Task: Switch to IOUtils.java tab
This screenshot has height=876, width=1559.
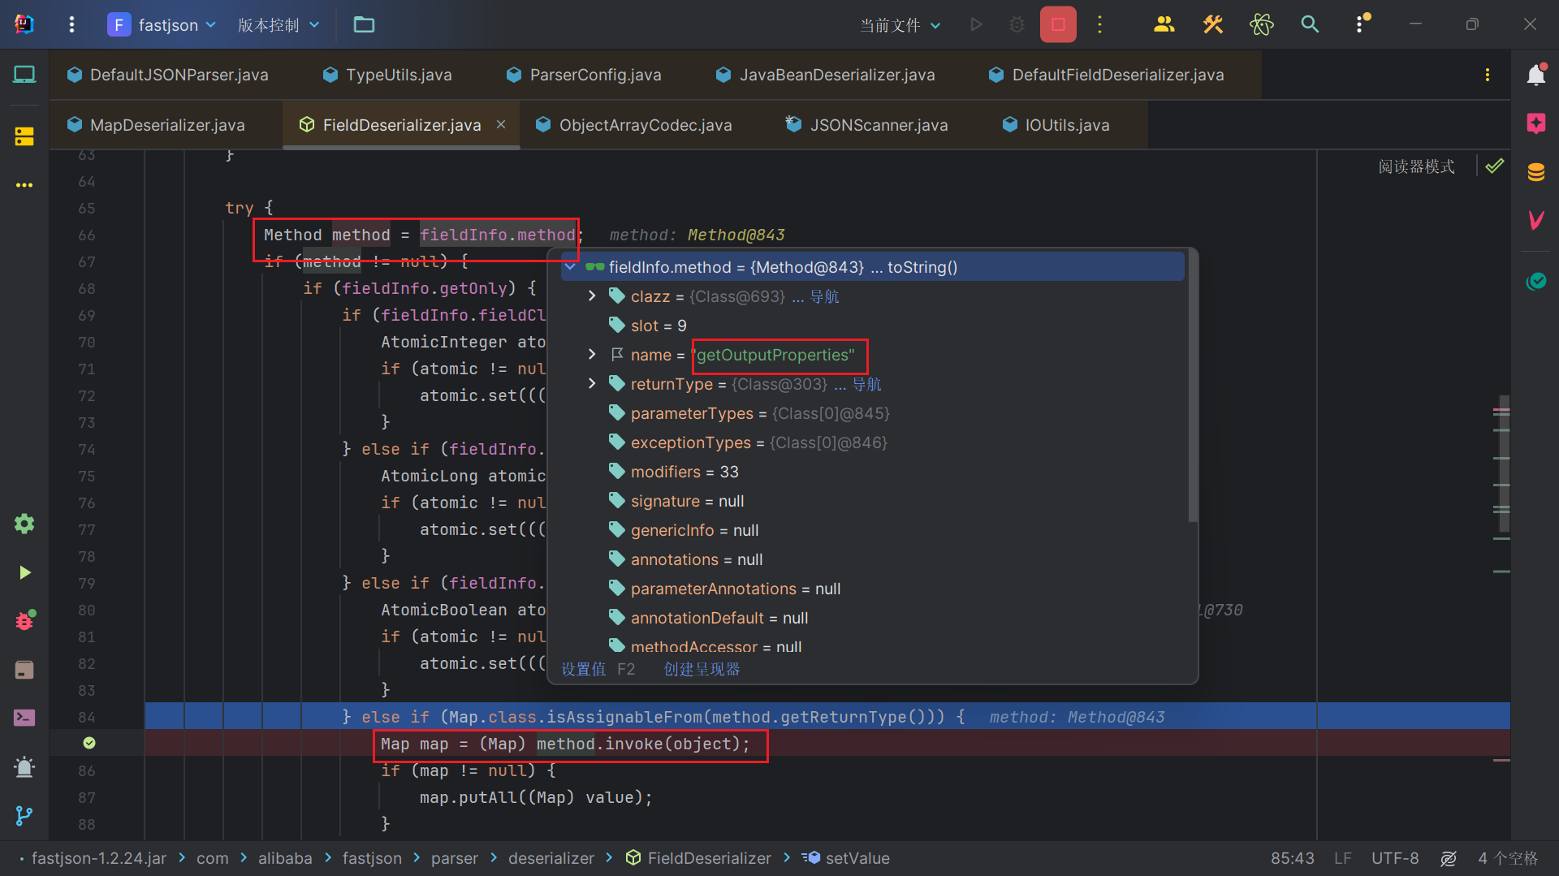Action: [x=1056, y=125]
